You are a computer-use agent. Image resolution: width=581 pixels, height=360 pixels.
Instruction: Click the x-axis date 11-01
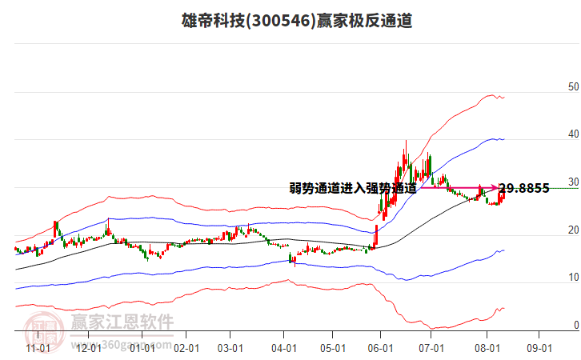click(38, 349)
